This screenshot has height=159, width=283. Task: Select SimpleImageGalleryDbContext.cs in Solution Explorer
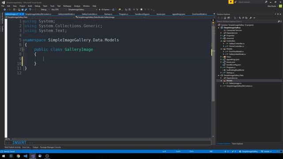(239, 86)
